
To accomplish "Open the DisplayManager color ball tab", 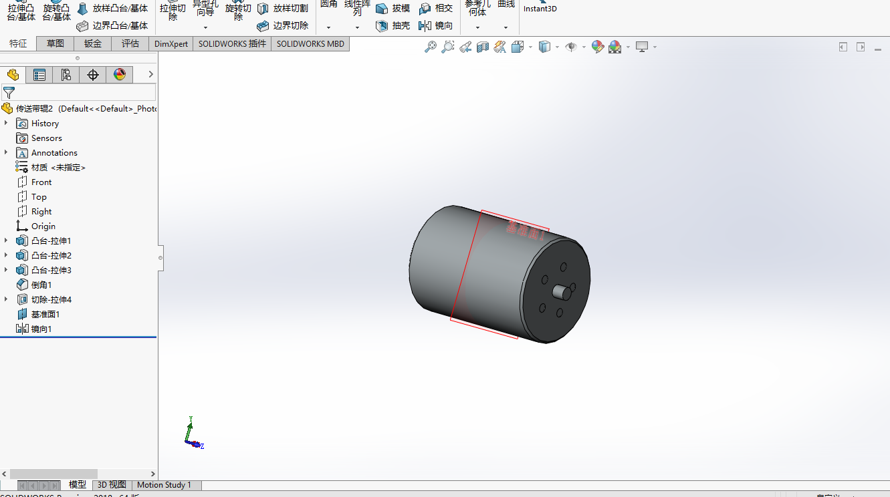I will [120, 75].
